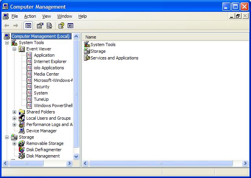Click the Security log icon
This screenshot has height=178, width=251.
click(29, 87)
